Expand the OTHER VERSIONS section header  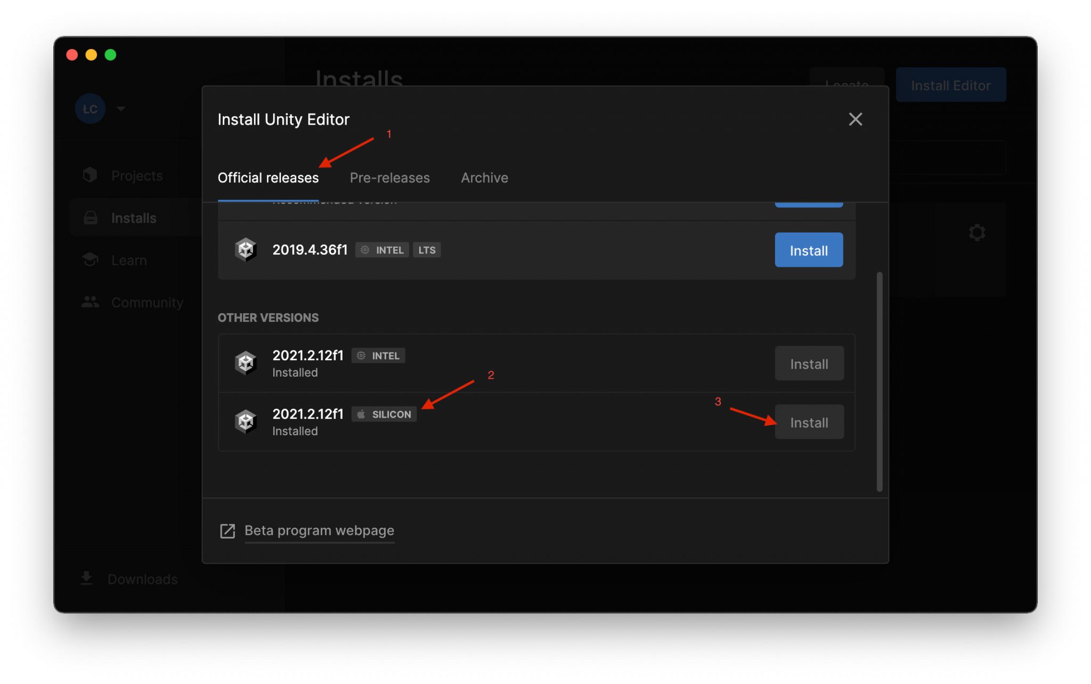[268, 317]
